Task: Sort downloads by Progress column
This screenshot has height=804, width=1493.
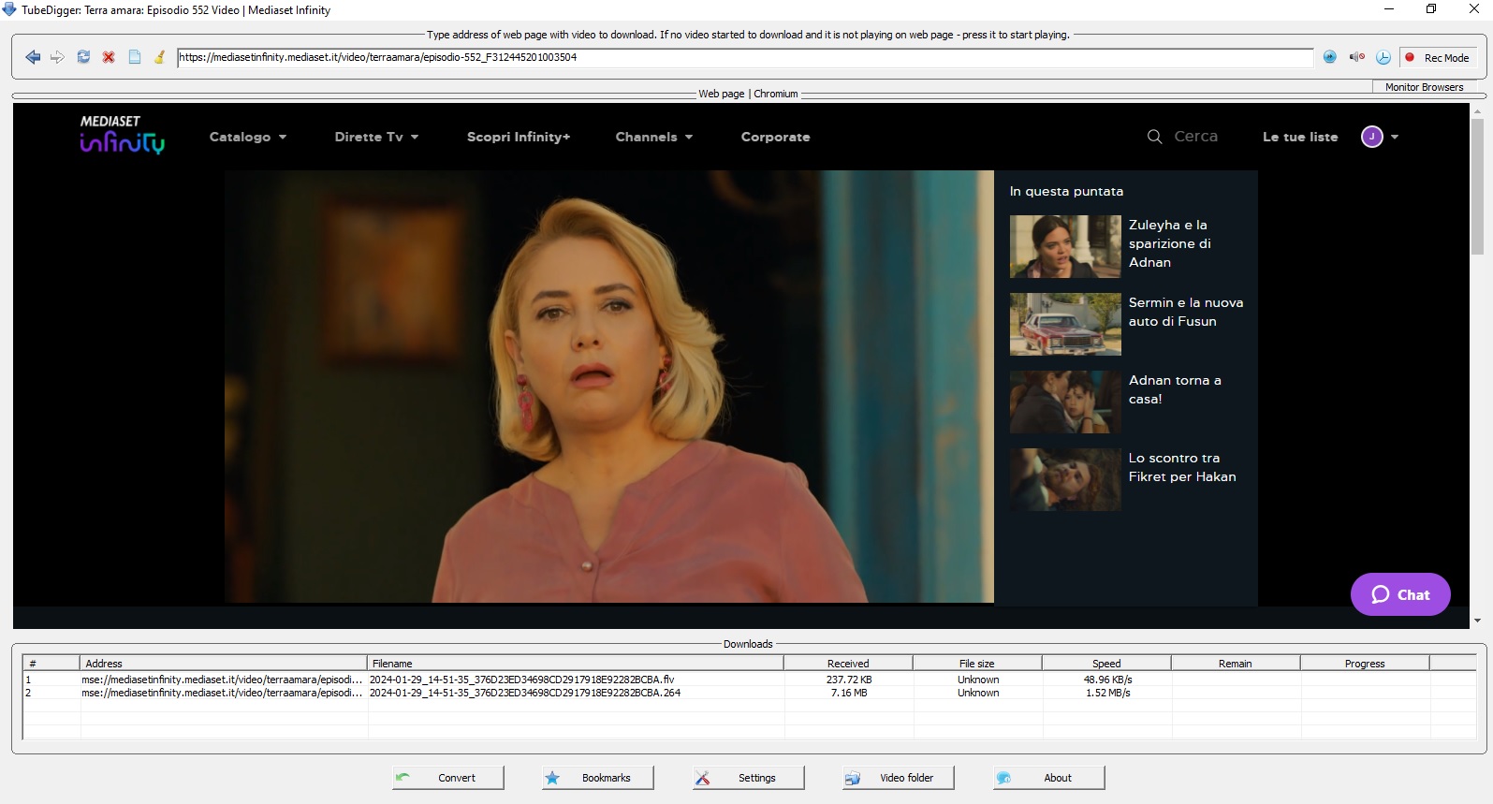Action: point(1365,664)
